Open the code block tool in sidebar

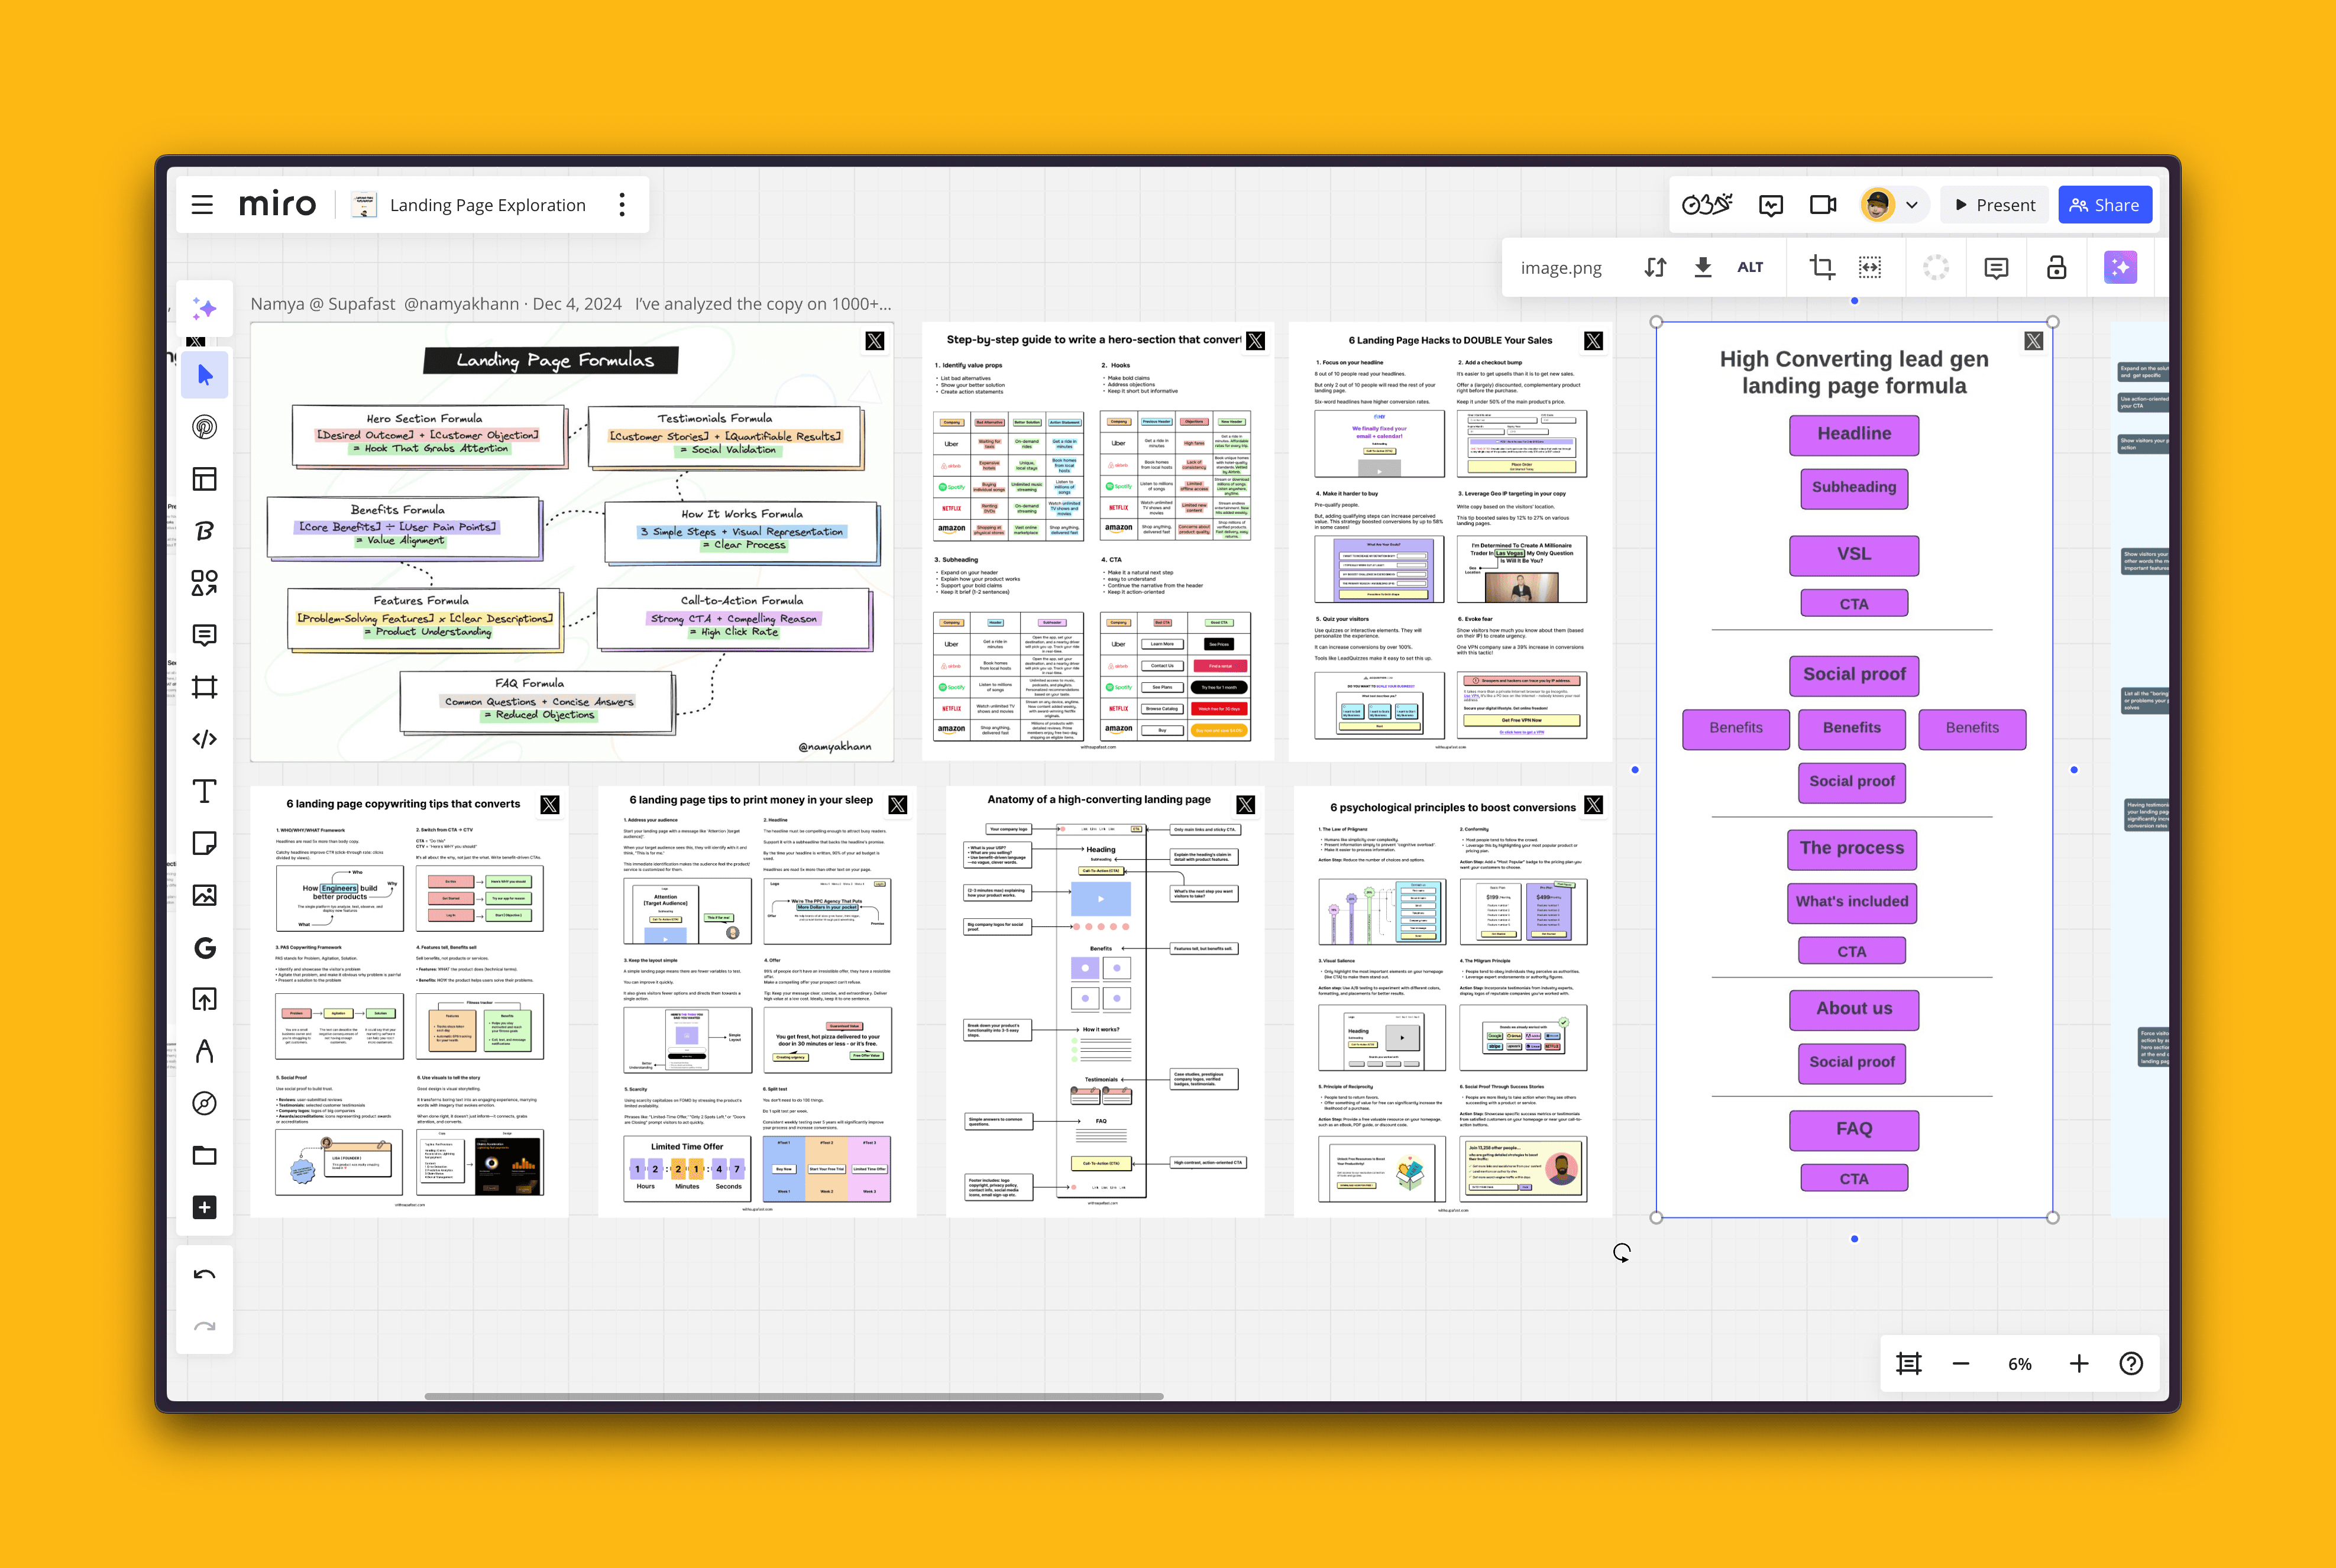(204, 739)
